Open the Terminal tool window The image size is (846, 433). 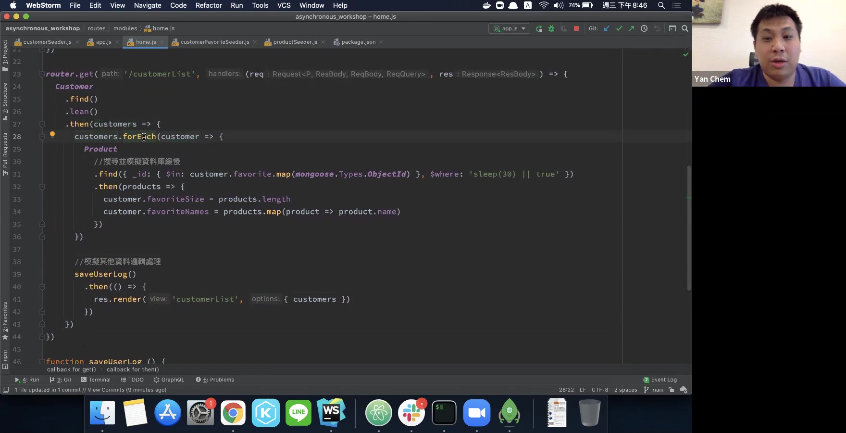click(96, 380)
